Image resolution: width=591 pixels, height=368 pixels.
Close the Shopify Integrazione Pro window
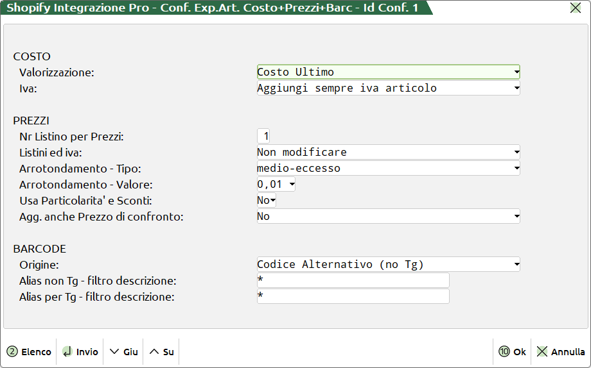click(575, 8)
